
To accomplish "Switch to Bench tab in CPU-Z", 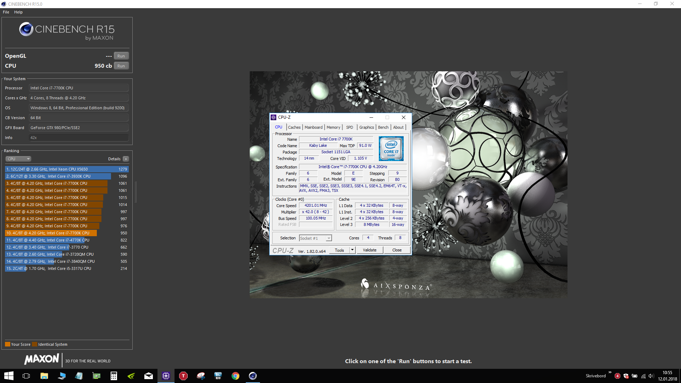I will pos(383,127).
